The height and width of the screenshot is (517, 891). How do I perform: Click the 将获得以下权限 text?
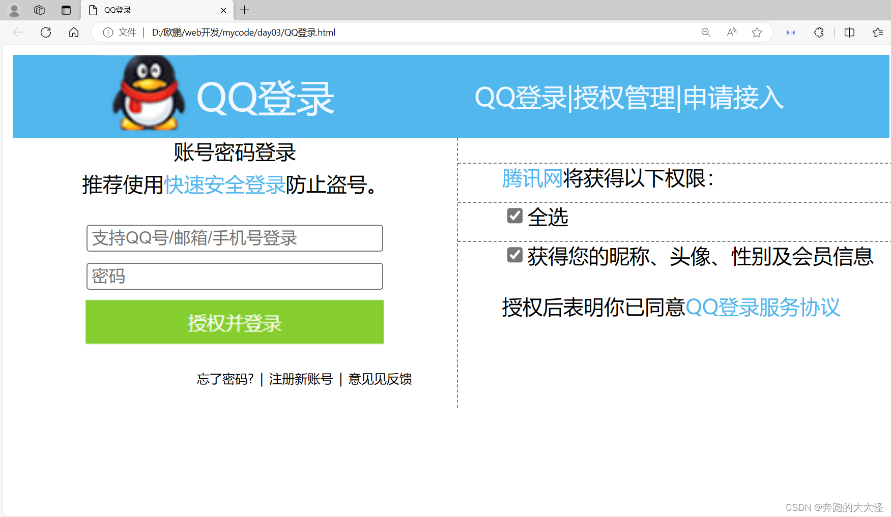pos(639,178)
